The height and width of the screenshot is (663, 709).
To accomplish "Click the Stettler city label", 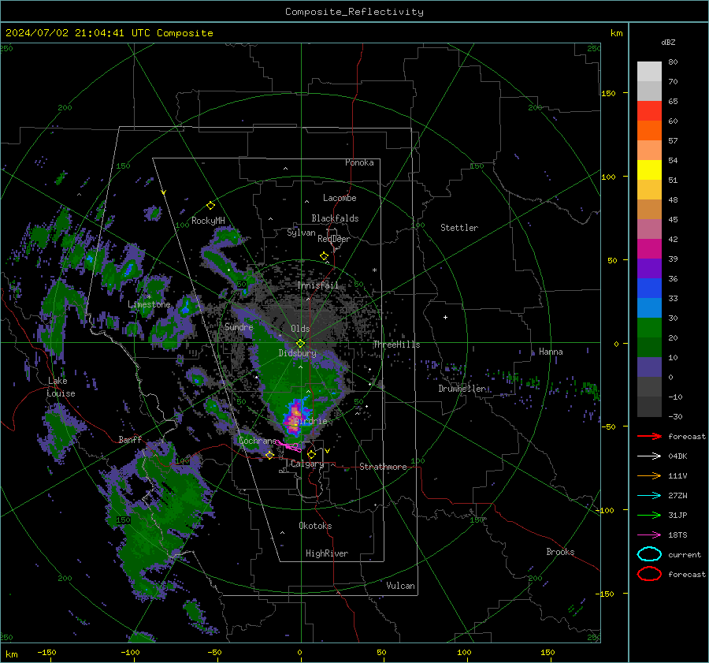I will [459, 228].
